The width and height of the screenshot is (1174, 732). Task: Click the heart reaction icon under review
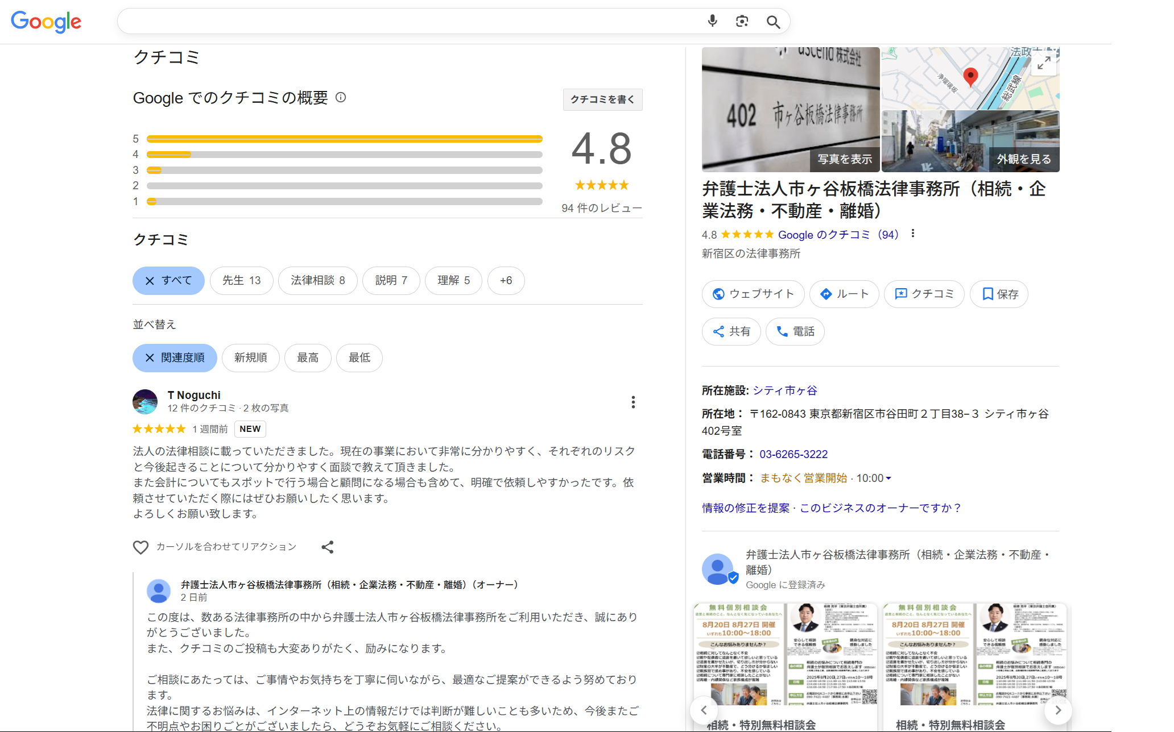140,547
